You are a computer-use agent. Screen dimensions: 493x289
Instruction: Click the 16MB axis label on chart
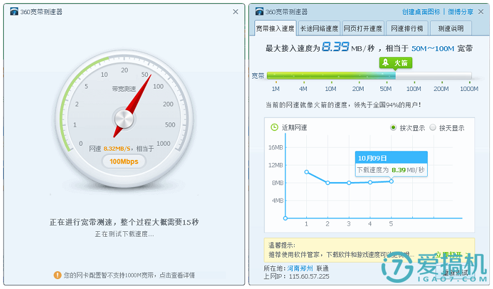click(x=275, y=147)
